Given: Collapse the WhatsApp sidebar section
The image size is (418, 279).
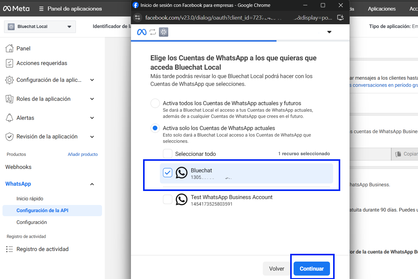Looking at the screenshot, I should coord(92,184).
